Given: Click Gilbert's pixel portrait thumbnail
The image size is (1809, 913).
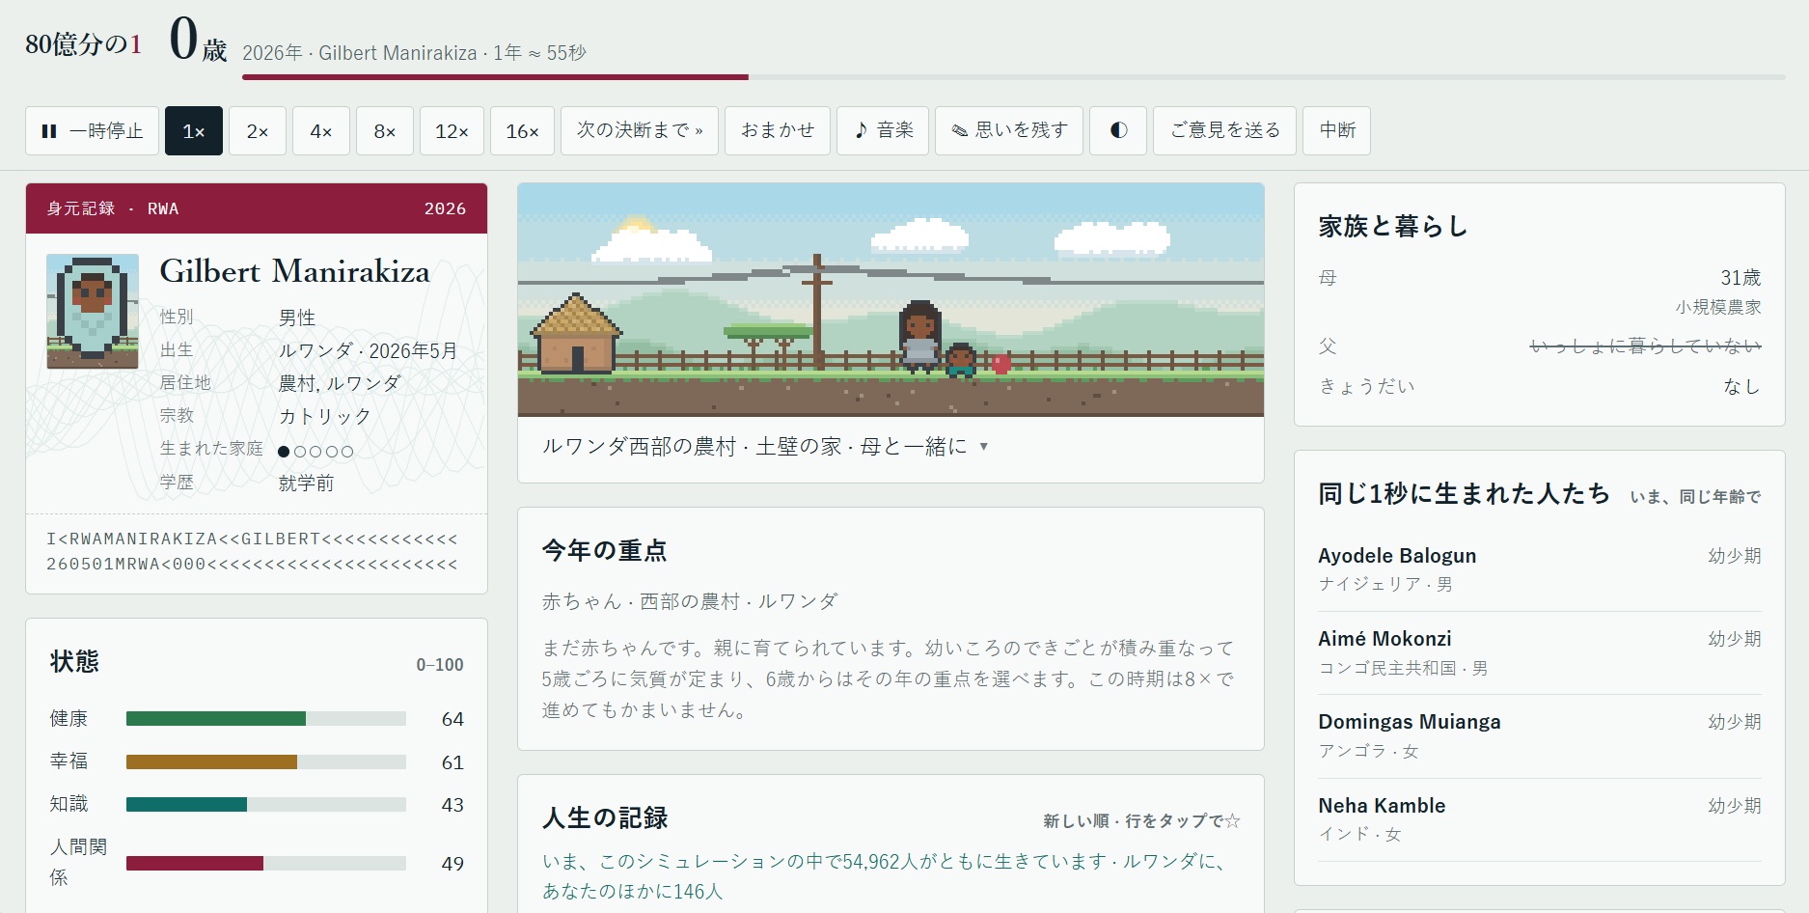Looking at the screenshot, I should (x=93, y=311).
